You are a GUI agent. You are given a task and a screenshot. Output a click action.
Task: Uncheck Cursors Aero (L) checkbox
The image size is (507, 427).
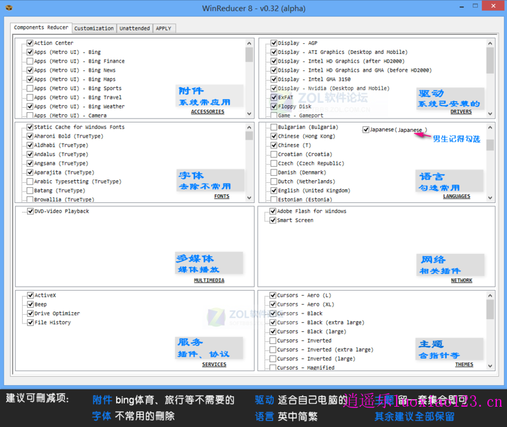coord(273,295)
